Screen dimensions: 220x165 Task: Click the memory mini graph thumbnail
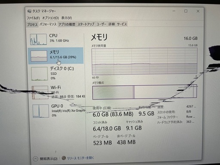click(x=39, y=56)
